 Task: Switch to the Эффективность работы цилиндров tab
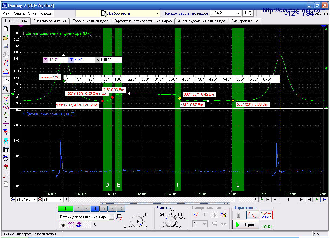click(x=143, y=21)
